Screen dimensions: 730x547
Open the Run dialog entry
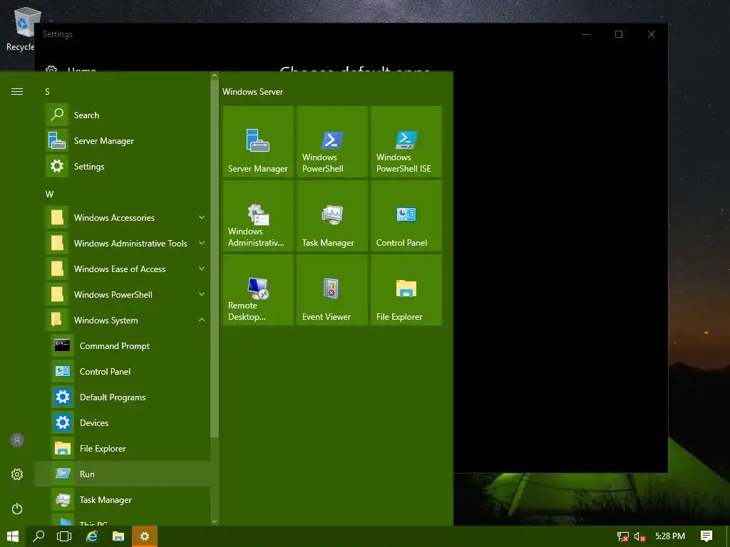[x=122, y=474]
